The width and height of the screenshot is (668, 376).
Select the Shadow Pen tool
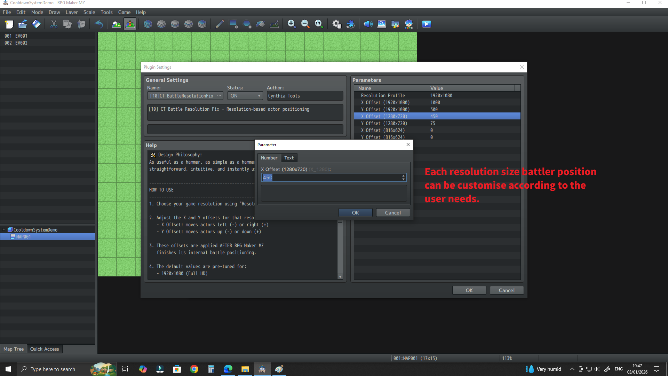(274, 24)
